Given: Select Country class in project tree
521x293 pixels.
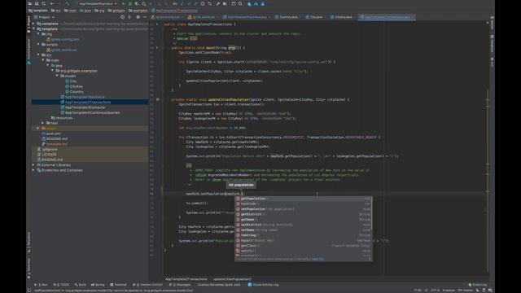Looking at the screenshot, I should coord(74,92).
